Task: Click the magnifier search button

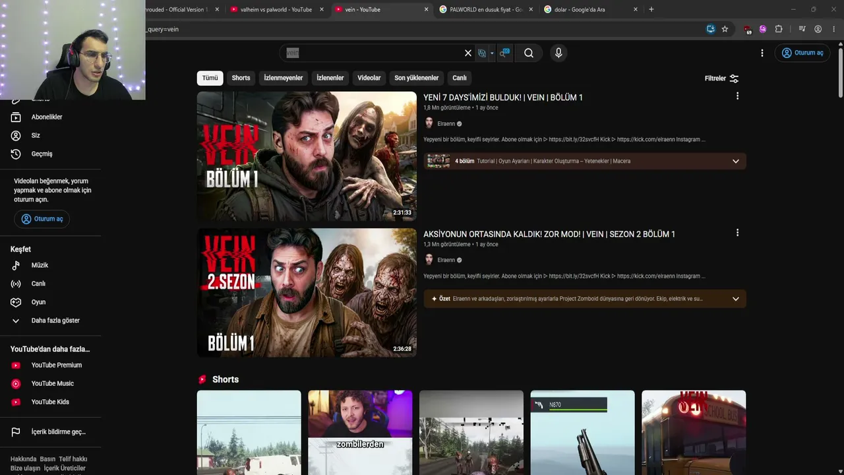Action: [529, 53]
